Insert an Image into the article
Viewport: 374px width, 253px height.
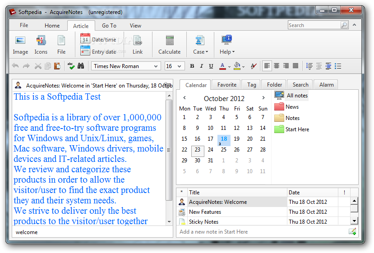coord(20,45)
